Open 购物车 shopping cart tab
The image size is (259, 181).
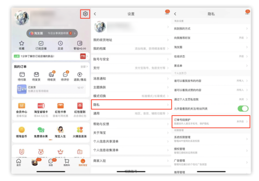(67, 162)
